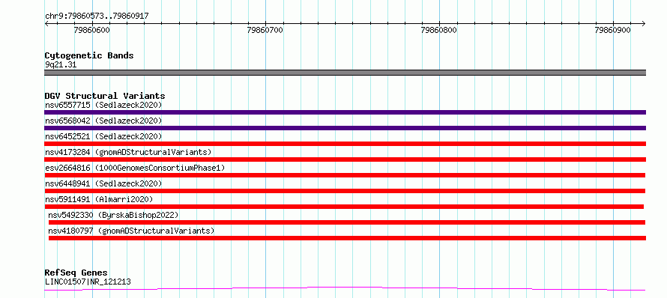Click the RefSeq Genes track title
This screenshot has height=298, width=667.
tap(76, 273)
